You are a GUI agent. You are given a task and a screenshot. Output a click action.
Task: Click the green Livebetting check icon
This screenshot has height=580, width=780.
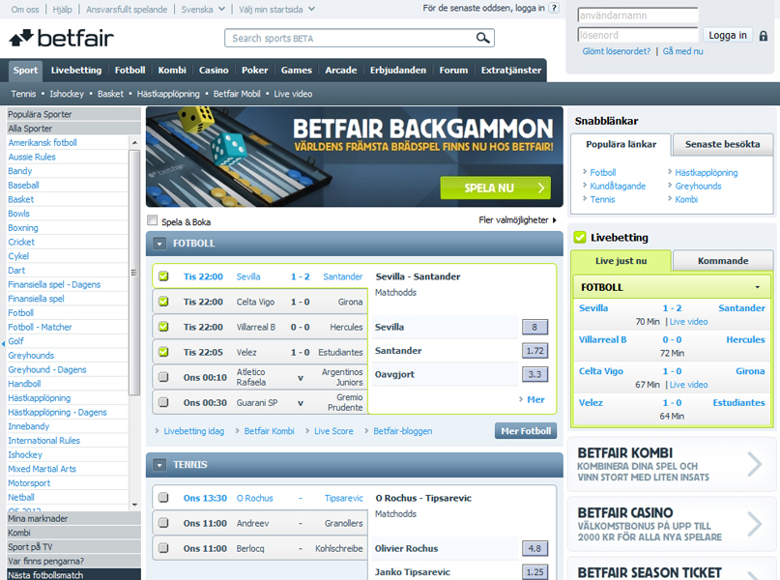pyautogui.click(x=580, y=237)
